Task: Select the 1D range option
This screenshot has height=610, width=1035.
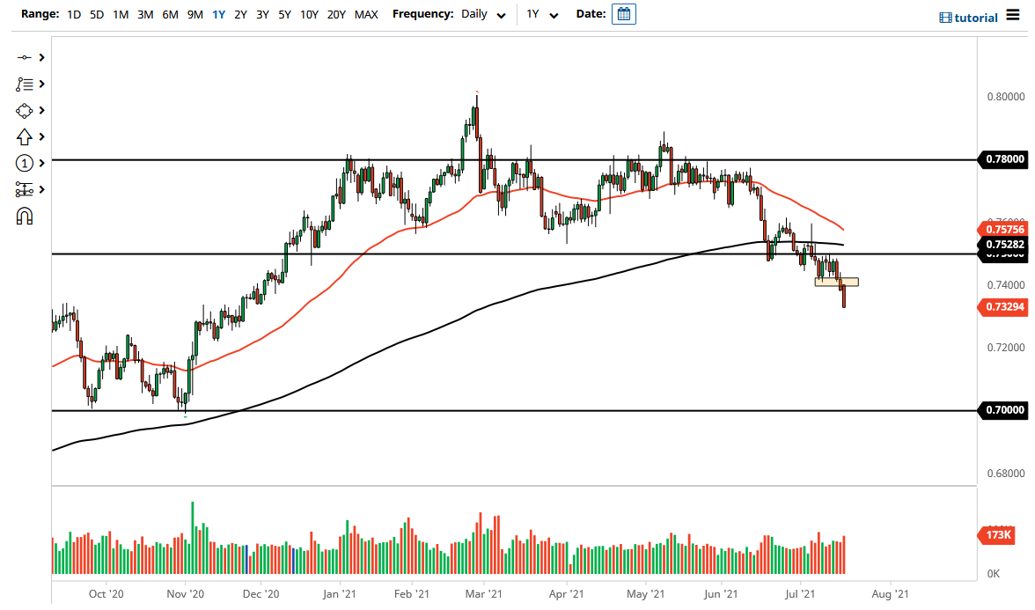Action: tap(74, 15)
